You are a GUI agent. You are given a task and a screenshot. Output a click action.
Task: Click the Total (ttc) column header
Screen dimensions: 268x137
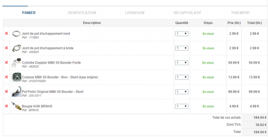254,23
